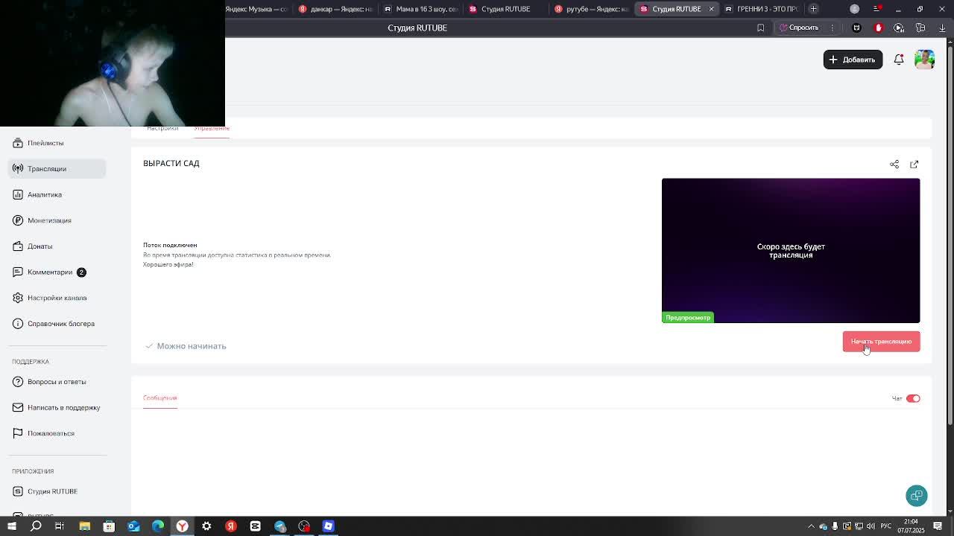Viewport: 954px width, 536px height.
Task: Open the Добавить button
Action: (x=853, y=60)
